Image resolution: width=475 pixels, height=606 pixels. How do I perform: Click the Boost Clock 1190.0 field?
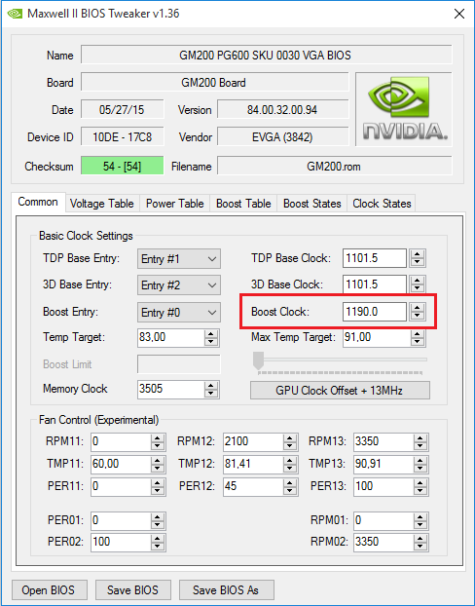coord(375,312)
